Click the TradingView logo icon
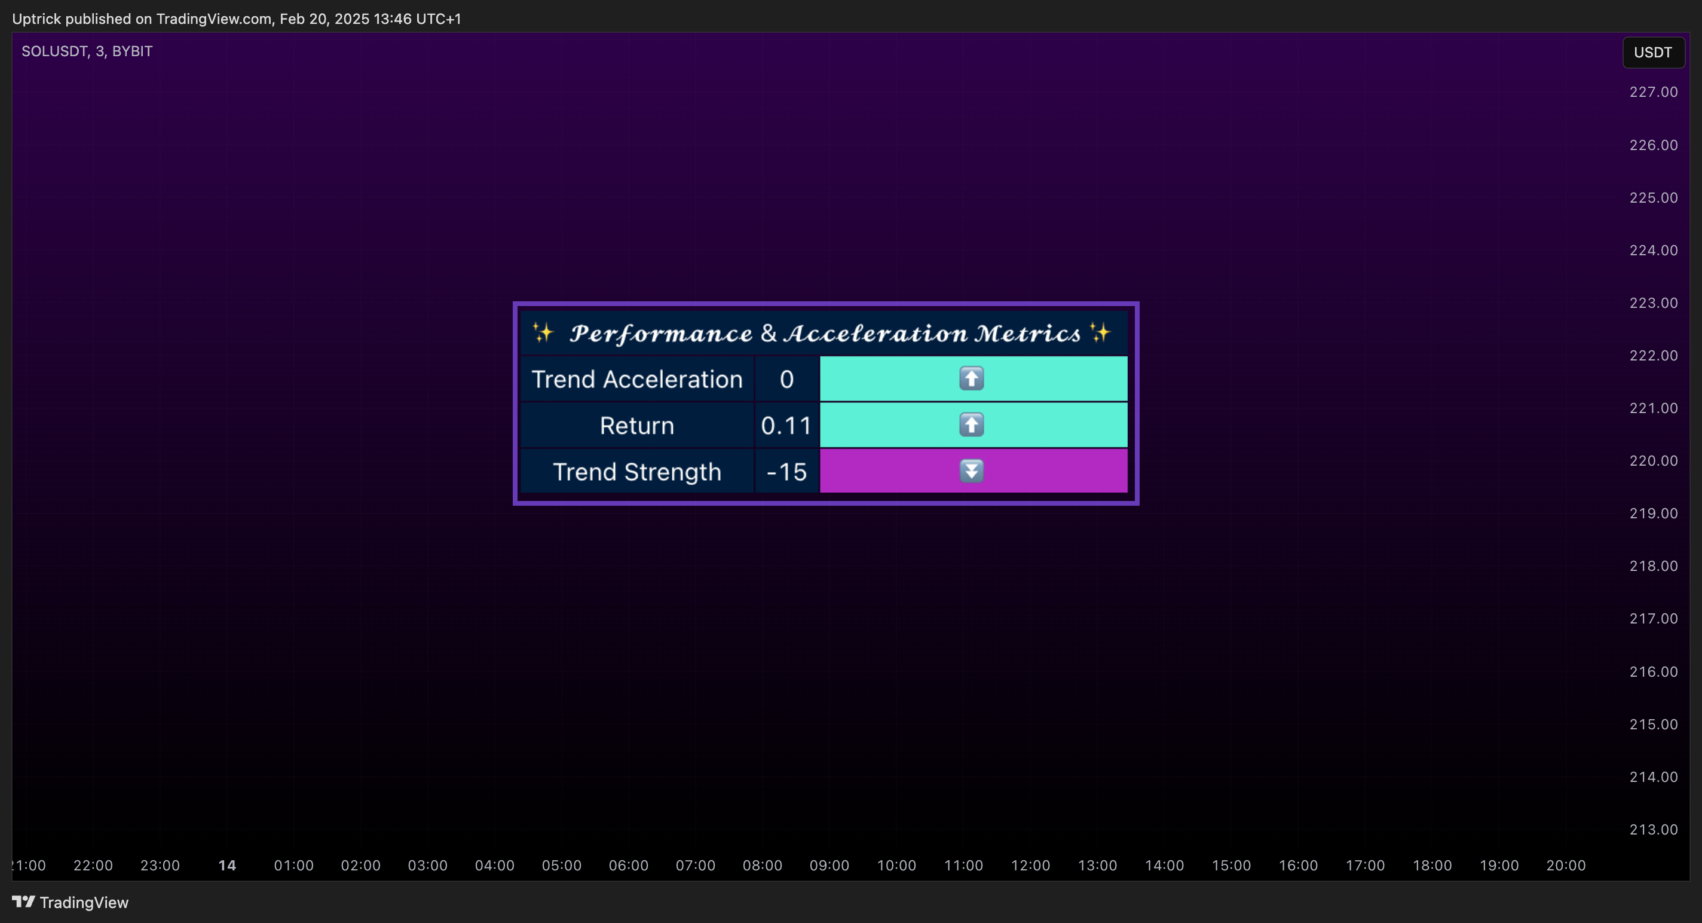The height and width of the screenshot is (923, 1702). 23,902
